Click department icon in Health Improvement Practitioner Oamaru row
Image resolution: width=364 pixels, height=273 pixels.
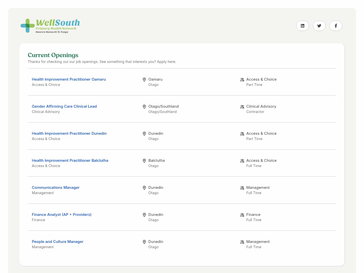[x=242, y=80]
